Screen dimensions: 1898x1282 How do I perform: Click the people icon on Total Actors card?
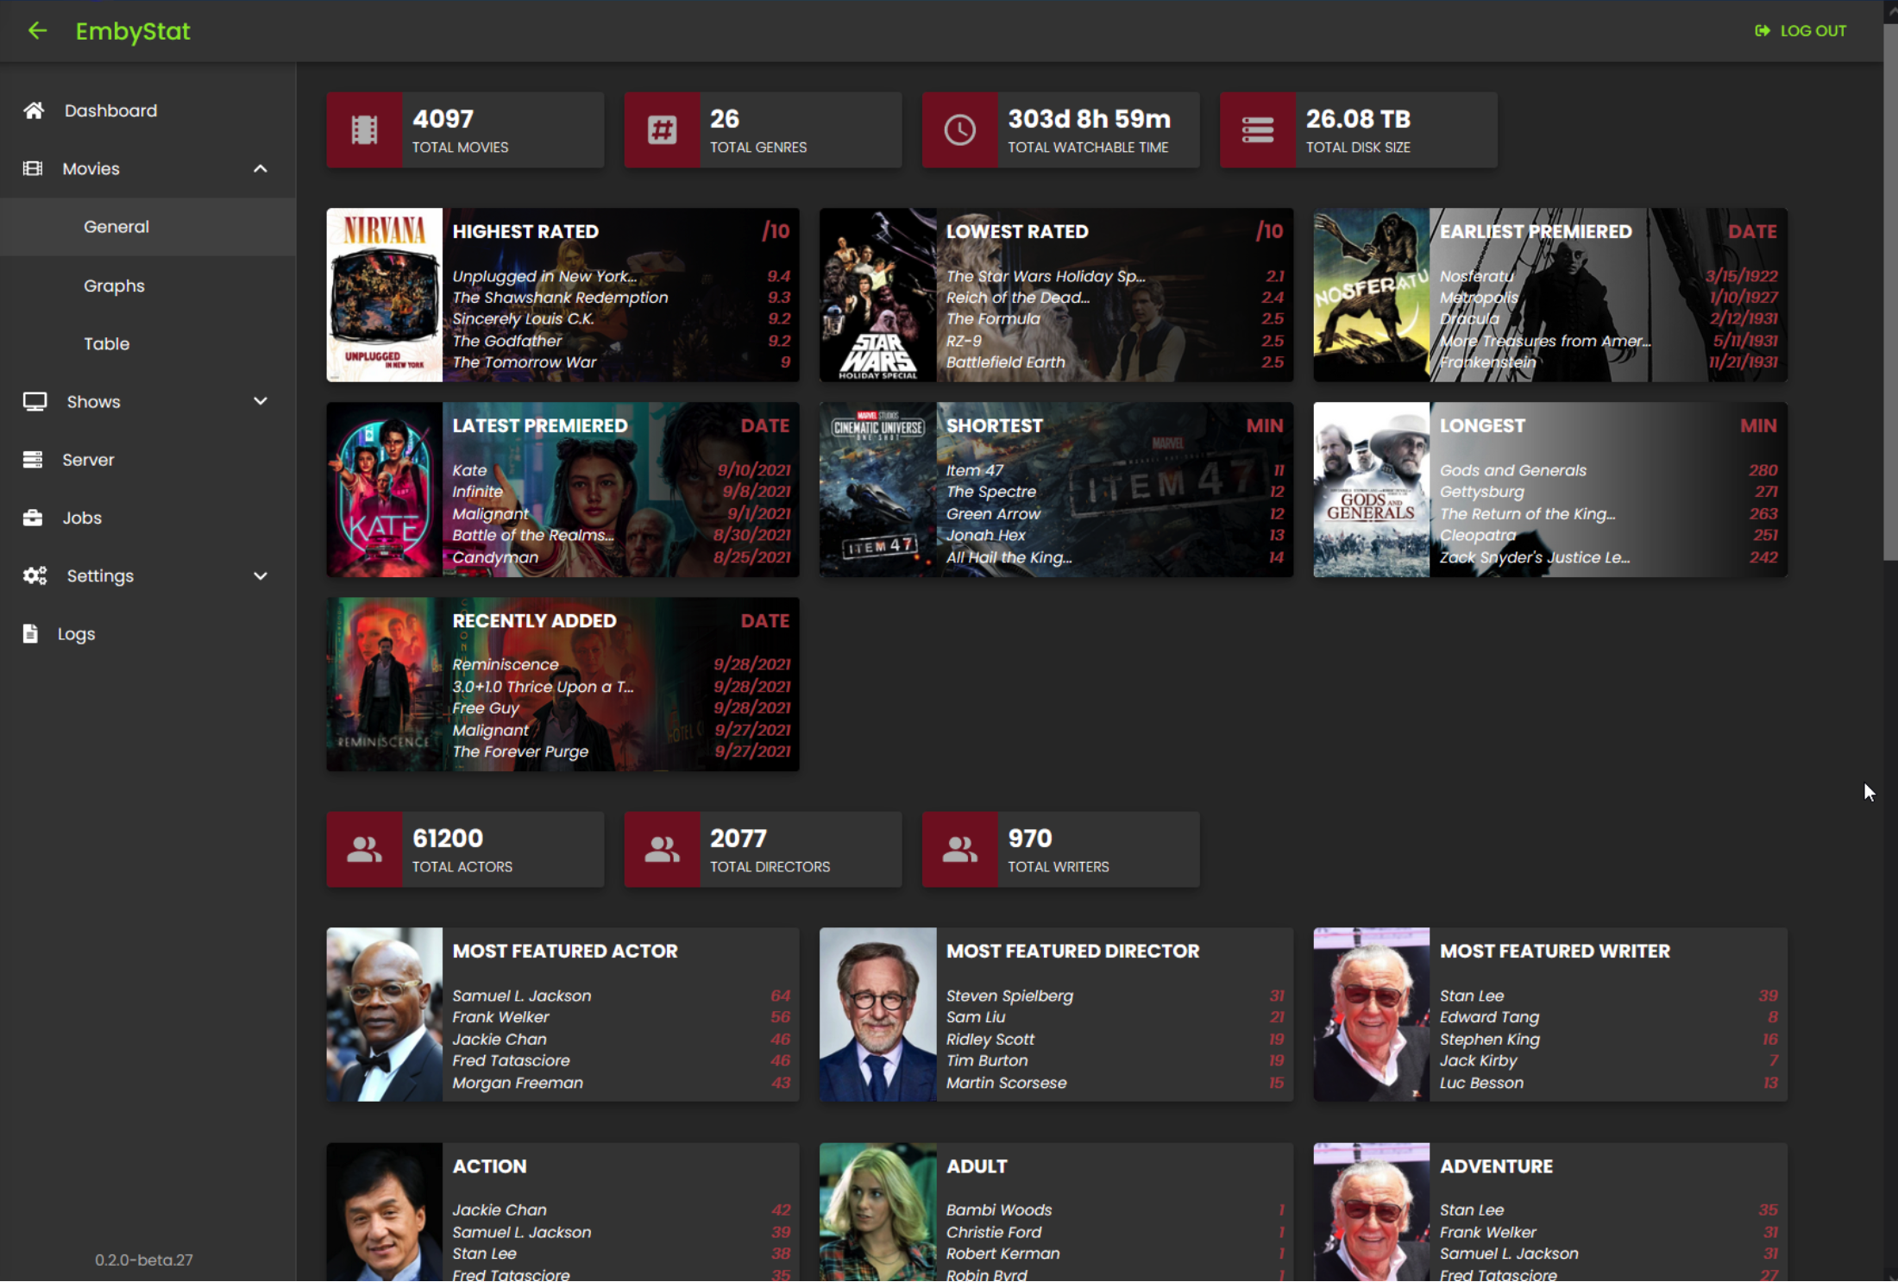pyautogui.click(x=364, y=850)
